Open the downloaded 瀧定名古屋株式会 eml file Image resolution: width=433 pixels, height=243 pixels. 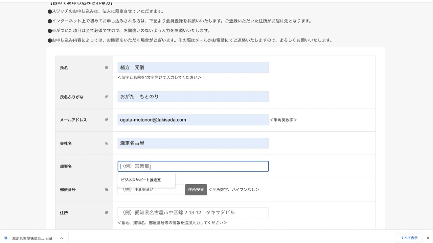[x=32, y=238]
